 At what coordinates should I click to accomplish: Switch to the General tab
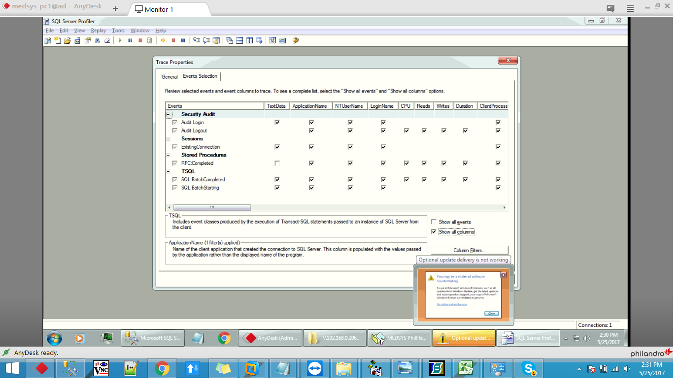click(170, 77)
